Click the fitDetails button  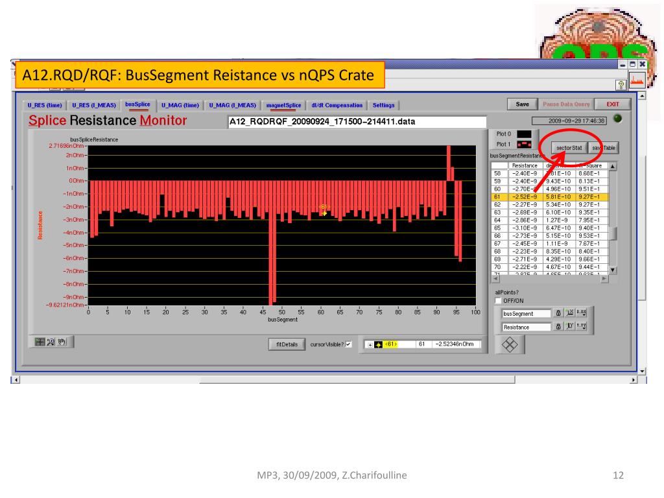pyautogui.click(x=287, y=344)
